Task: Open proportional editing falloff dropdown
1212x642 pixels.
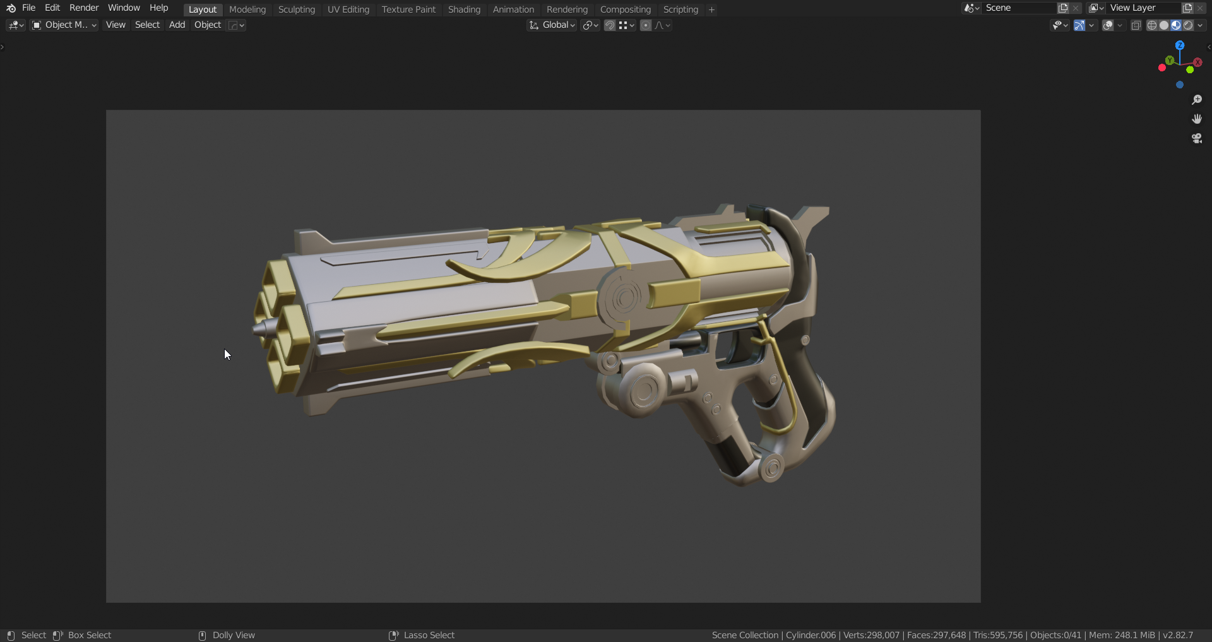Action: point(663,25)
